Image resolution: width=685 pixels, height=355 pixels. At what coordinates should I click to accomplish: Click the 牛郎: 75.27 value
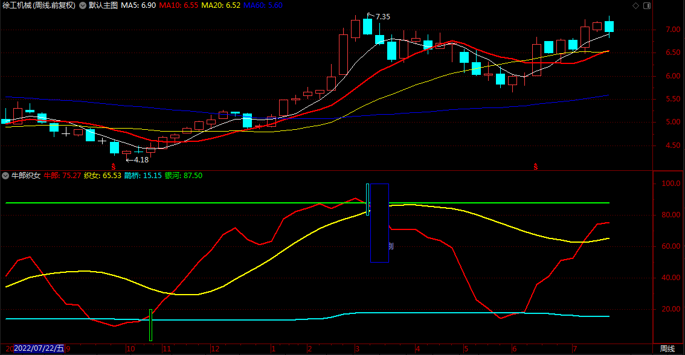pos(62,176)
